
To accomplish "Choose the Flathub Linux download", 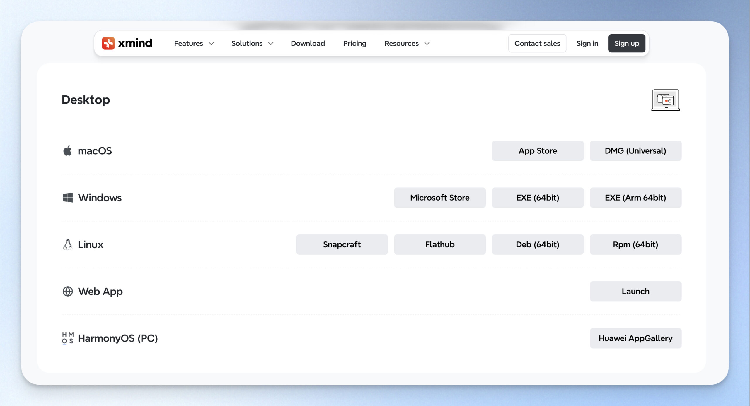I will click(440, 244).
